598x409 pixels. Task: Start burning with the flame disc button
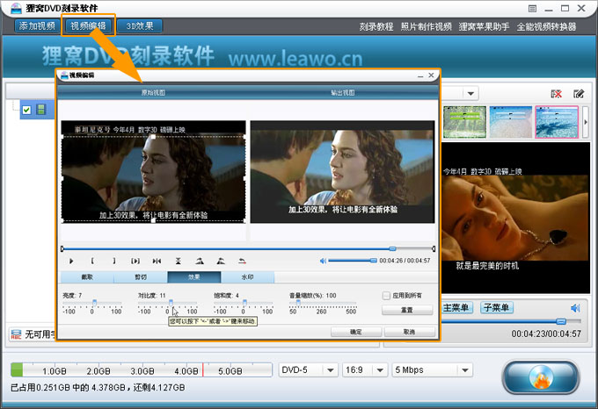(x=541, y=377)
